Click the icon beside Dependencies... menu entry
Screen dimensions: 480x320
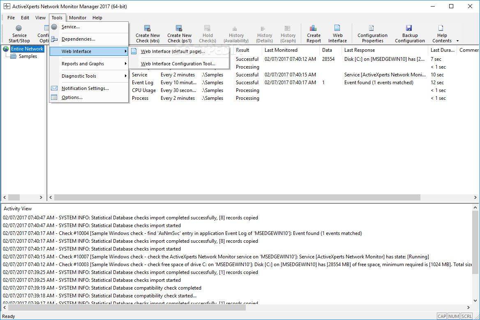pos(54,39)
